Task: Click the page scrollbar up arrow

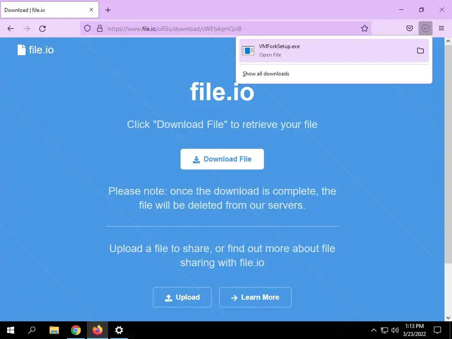Action: 448,41
